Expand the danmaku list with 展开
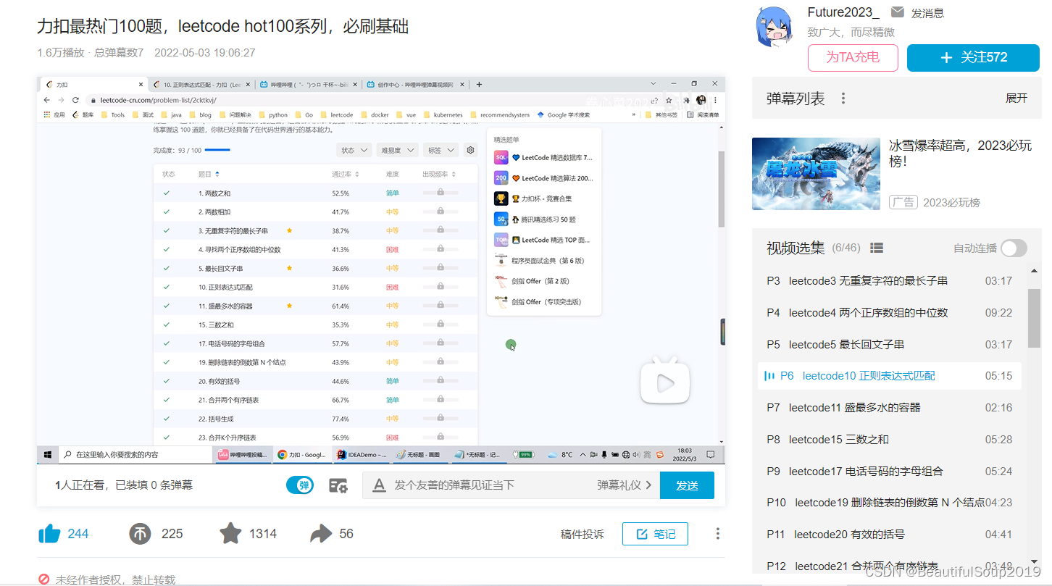The height and width of the screenshot is (586, 1052). pyautogui.click(x=1016, y=99)
